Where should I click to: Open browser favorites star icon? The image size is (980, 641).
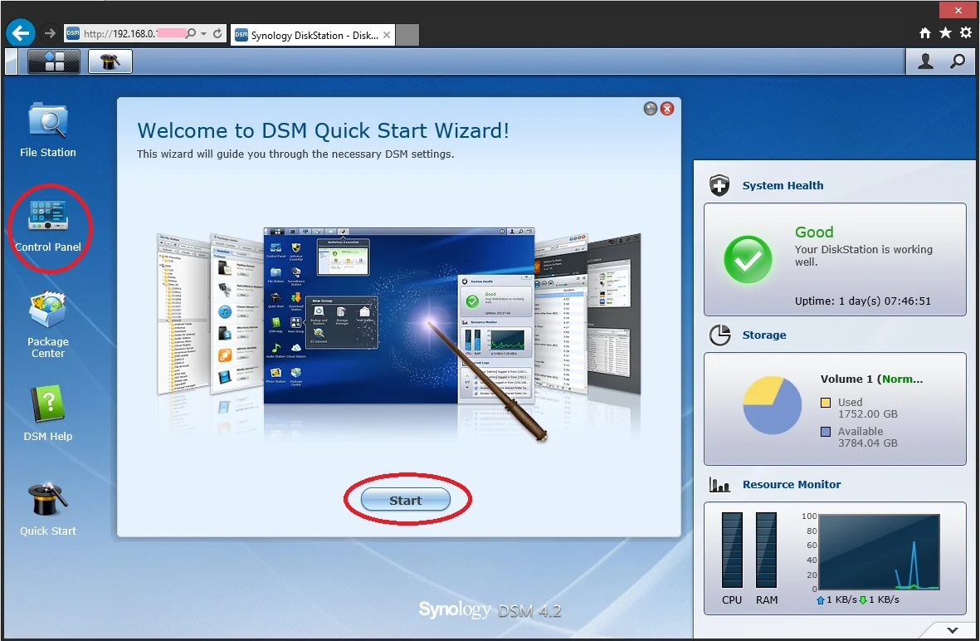click(946, 33)
